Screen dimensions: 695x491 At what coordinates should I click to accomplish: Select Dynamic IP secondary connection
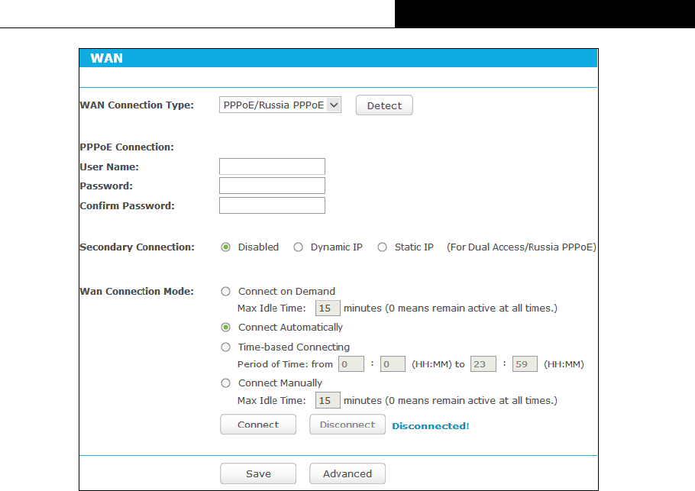[x=299, y=247]
